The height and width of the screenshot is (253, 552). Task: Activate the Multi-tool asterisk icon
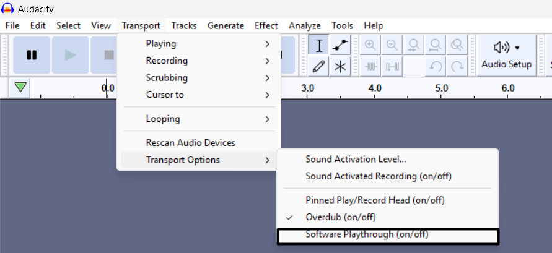[340, 66]
